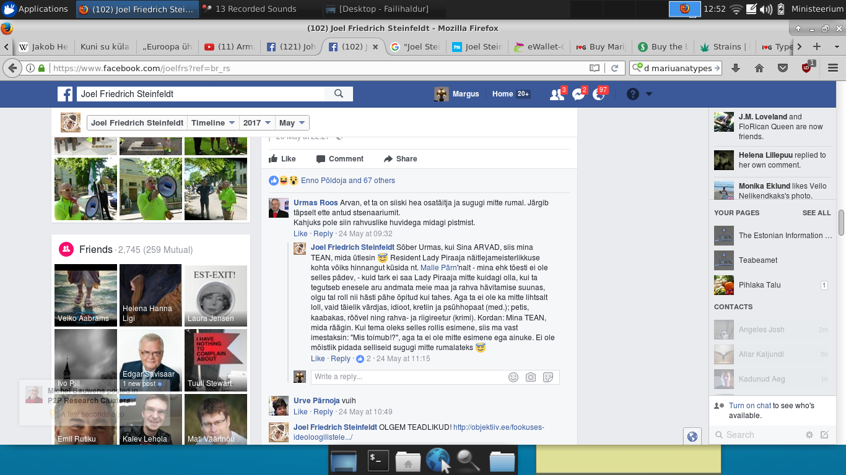Screen dimensions: 846x475
Task: Open Timeline dropdown on profile bar
Action: click(213, 122)
